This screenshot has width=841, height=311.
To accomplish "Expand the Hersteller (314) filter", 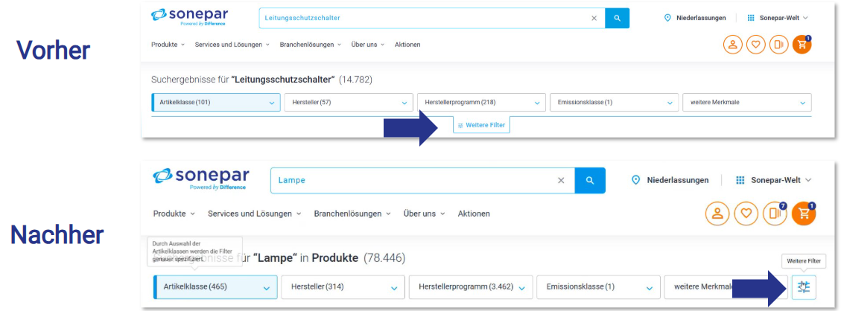I will pyautogui.click(x=343, y=287).
